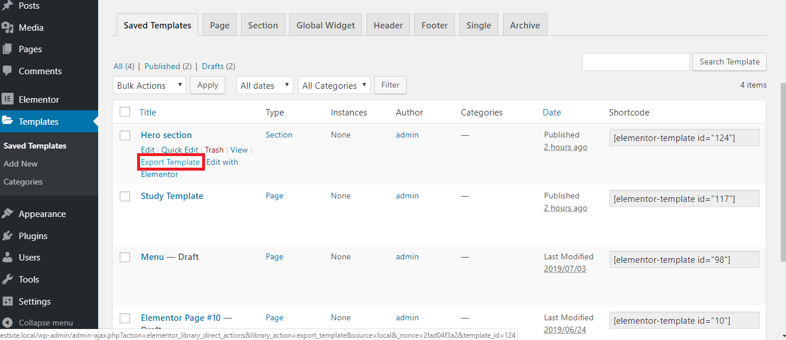Open the All dates dropdown

[264, 85]
